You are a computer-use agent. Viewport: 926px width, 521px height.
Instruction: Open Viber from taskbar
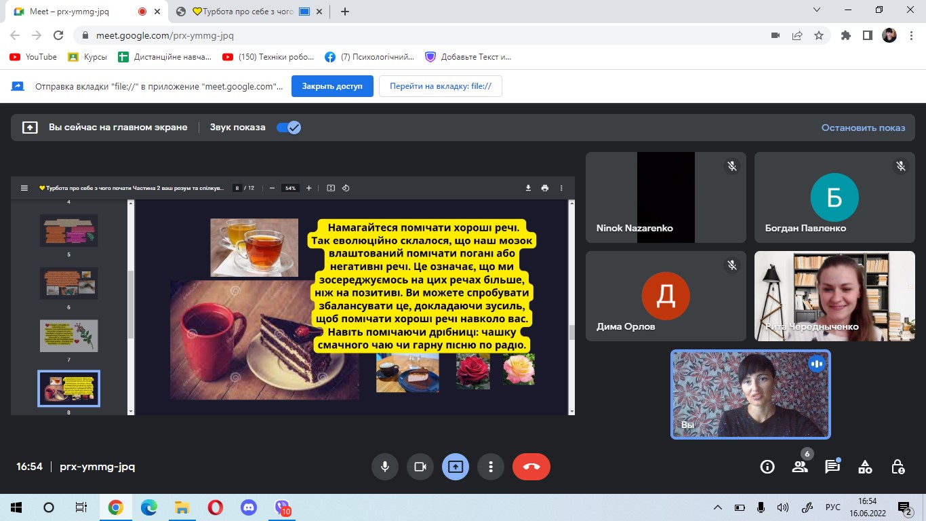coord(281,507)
